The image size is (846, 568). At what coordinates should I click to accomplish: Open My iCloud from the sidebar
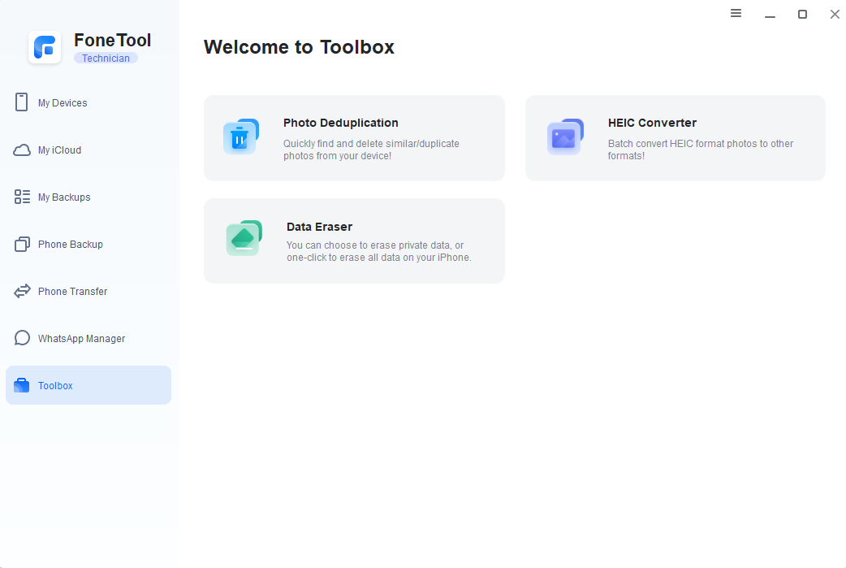22,150
